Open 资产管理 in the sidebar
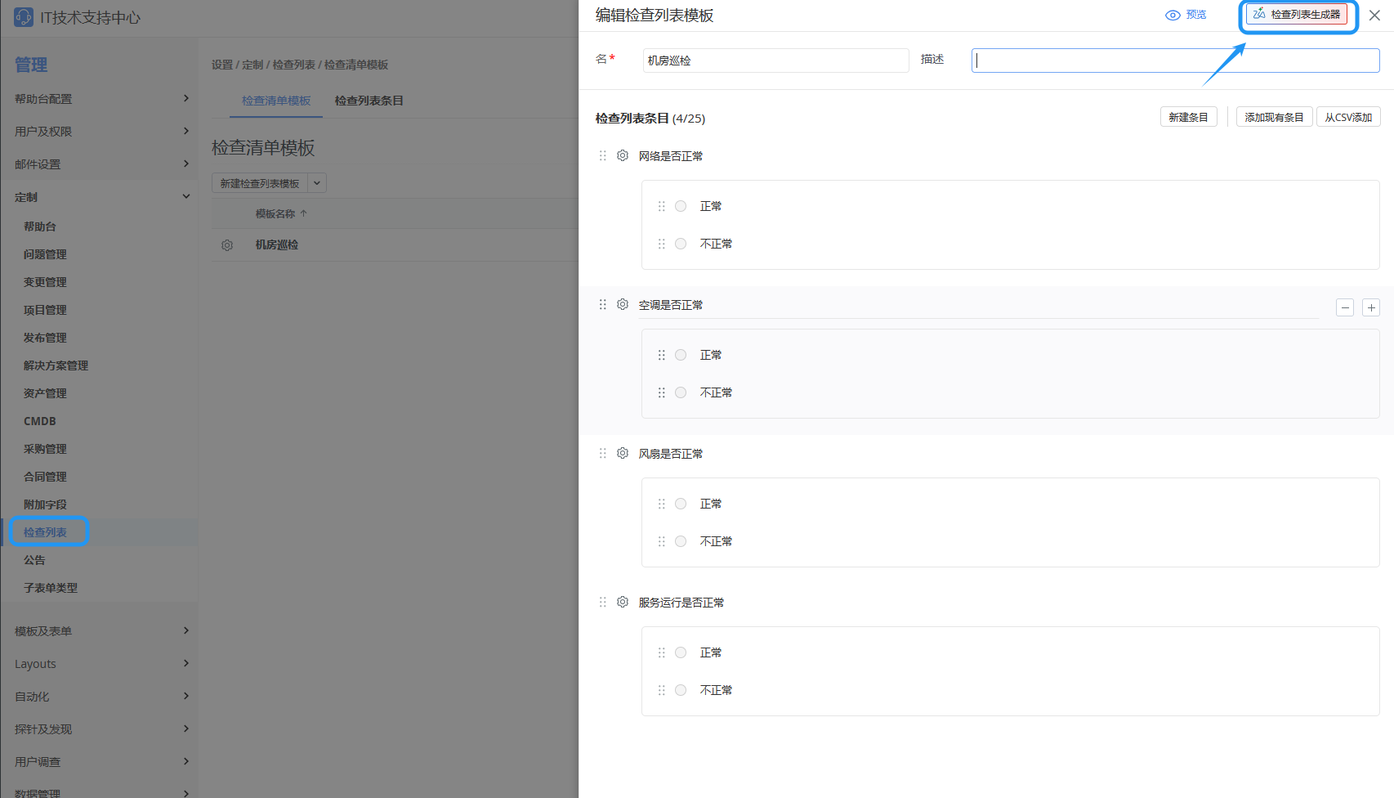 (45, 393)
